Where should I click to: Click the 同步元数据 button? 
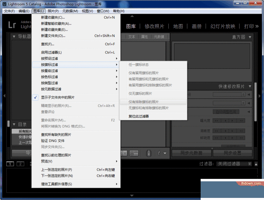pyautogui.click(x=191, y=153)
